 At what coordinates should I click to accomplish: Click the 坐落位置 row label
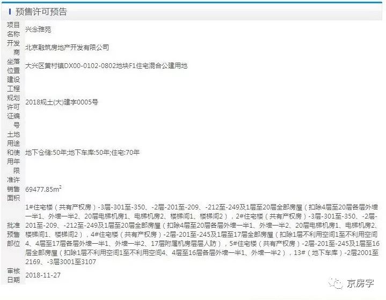coord(13,66)
